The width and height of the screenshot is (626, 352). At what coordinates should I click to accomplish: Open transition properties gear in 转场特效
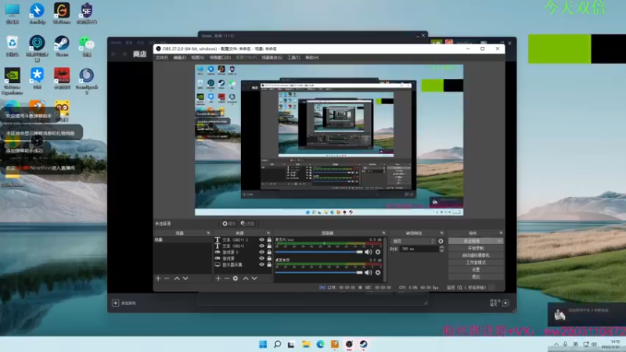tap(441, 241)
